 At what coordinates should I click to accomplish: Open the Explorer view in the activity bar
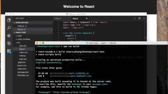click(x=9, y=20)
